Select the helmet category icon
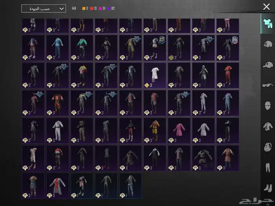 point(268,44)
